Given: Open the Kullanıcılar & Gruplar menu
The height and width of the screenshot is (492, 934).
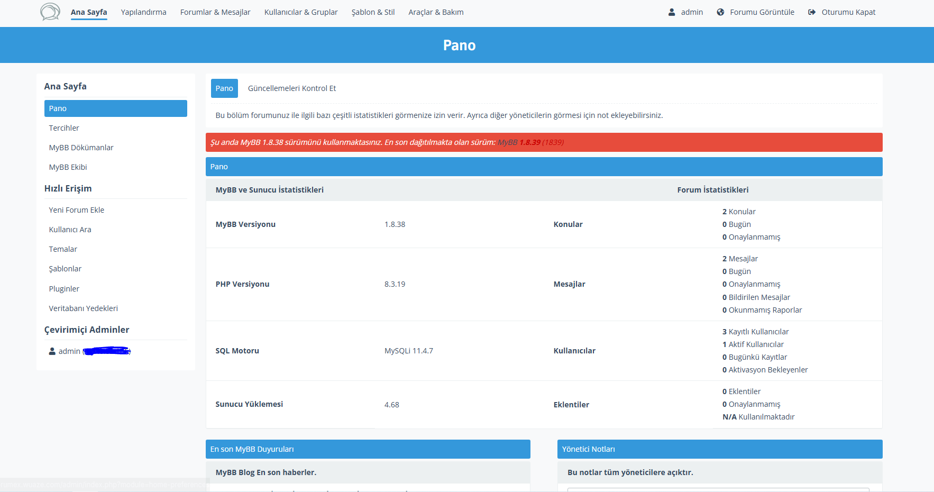Looking at the screenshot, I should [x=301, y=12].
